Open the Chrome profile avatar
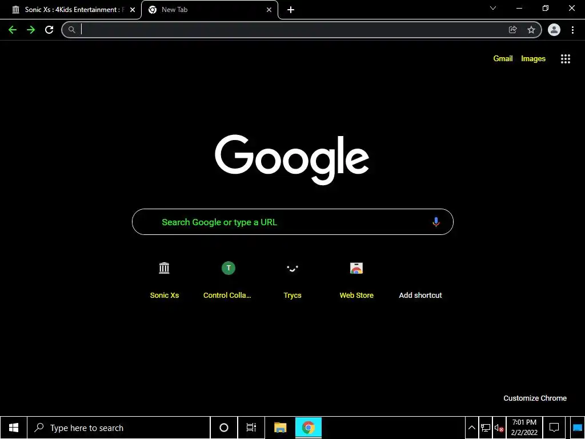Image resolution: width=585 pixels, height=439 pixels. pyautogui.click(x=554, y=30)
